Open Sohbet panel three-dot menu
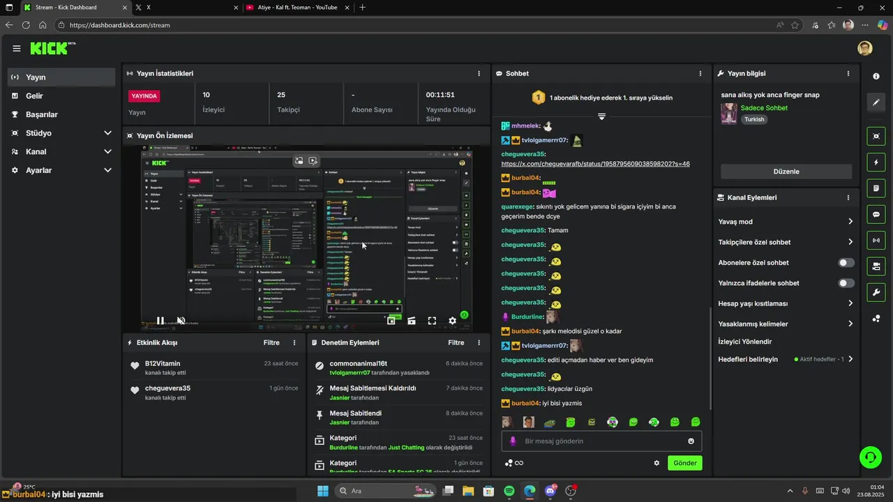The width and height of the screenshot is (893, 502). 700,73
